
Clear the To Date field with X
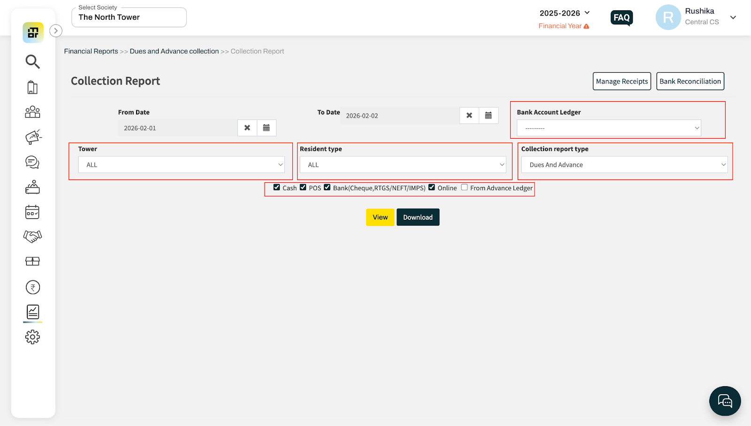469,115
